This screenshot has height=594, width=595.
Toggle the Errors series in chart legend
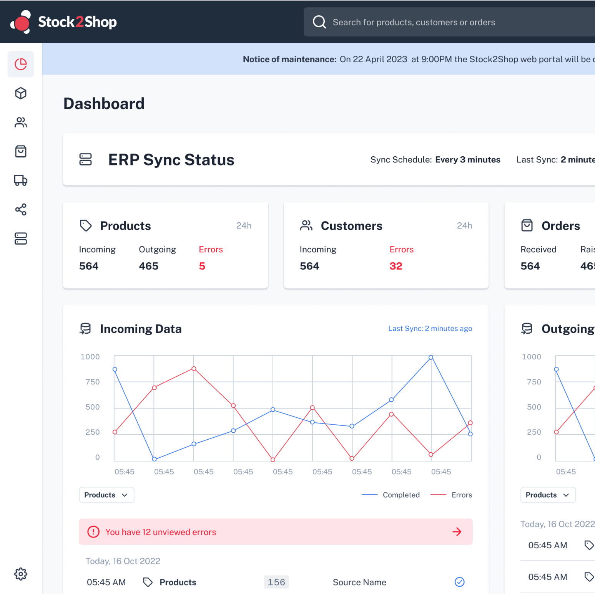[451, 495]
